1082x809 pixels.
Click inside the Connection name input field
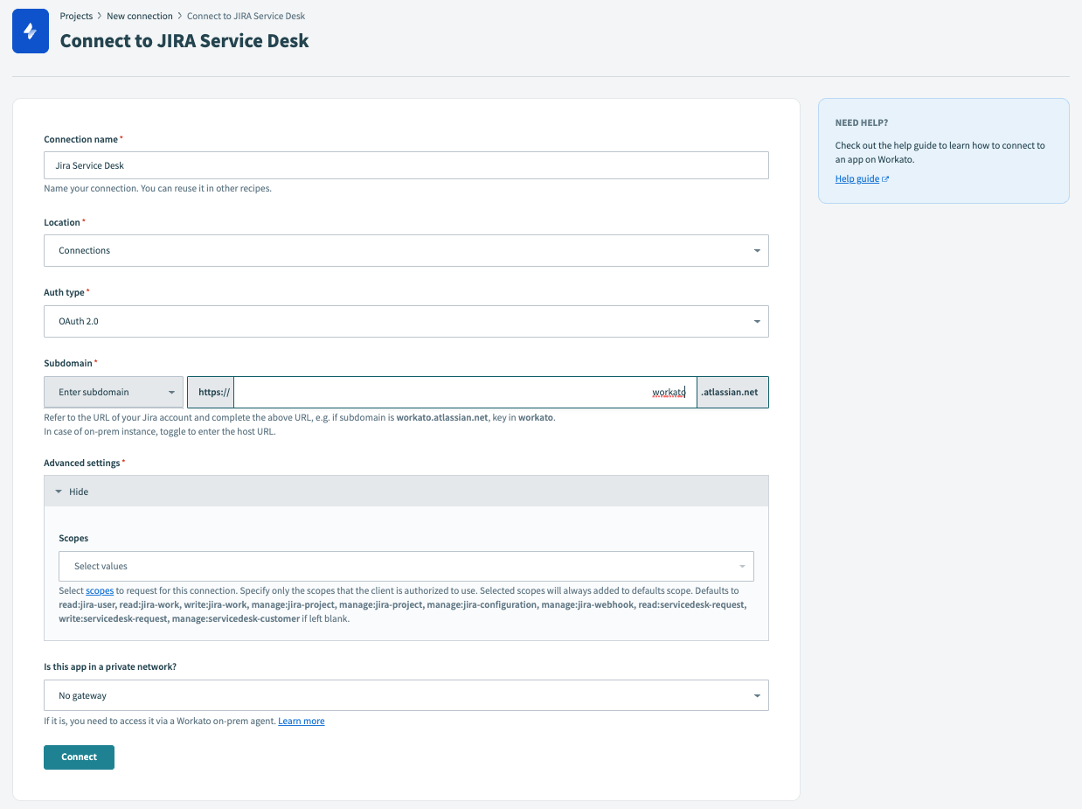pos(406,165)
